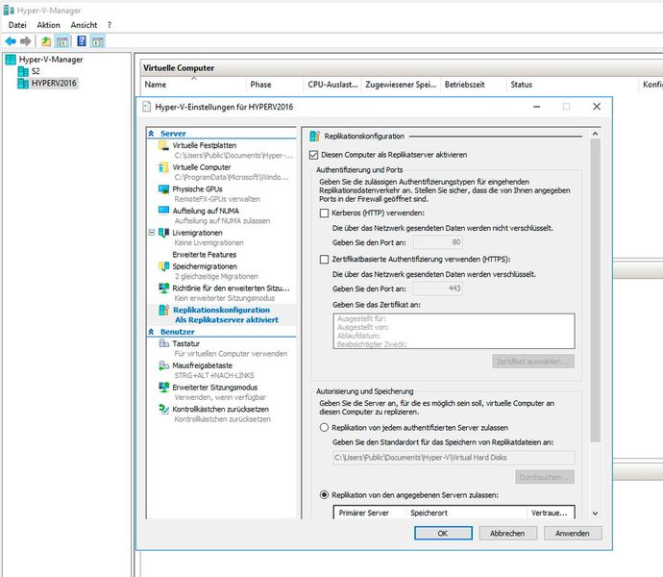Click the Forward arrow in toolbar

[x=25, y=41]
